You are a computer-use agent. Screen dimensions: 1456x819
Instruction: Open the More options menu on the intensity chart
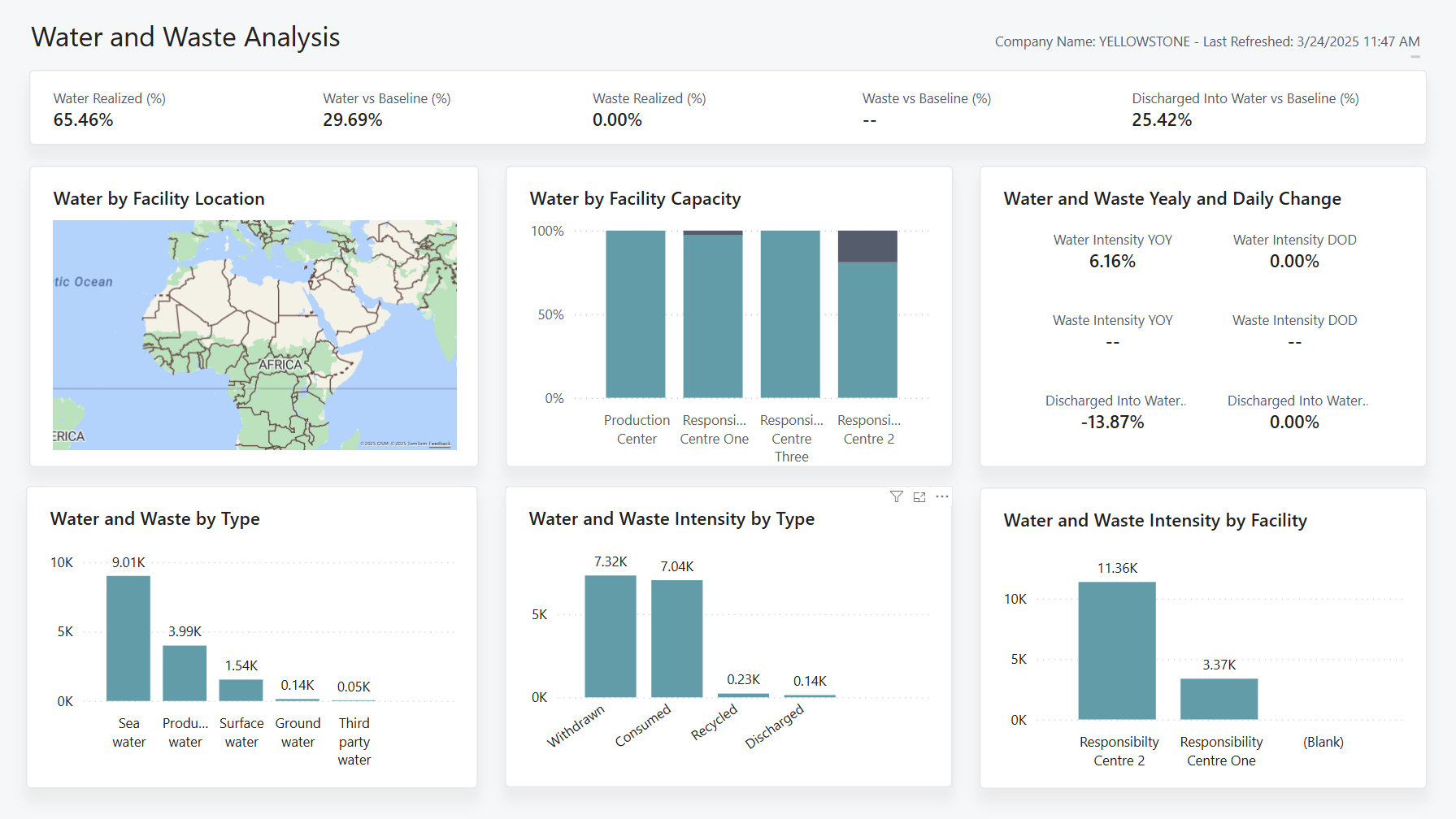[x=942, y=496]
